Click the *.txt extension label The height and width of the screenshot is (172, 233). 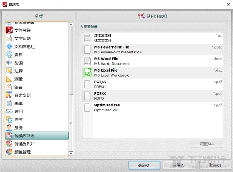(218, 35)
